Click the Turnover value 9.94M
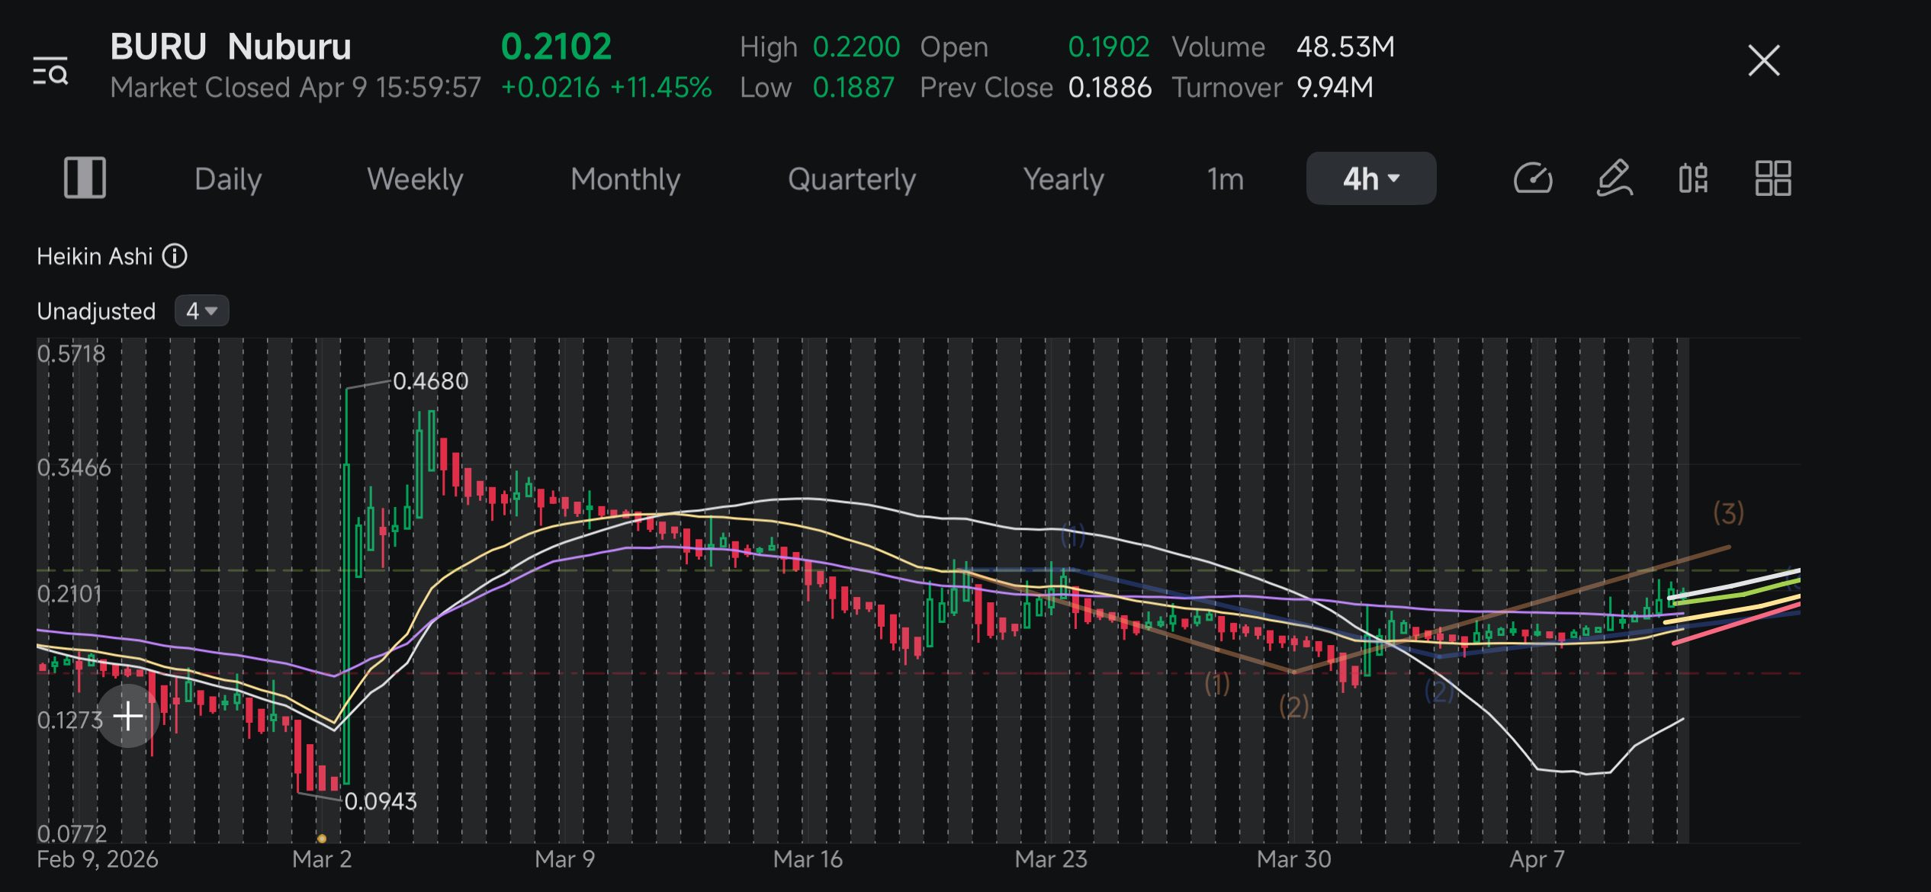Screen dimensions: 1931x892 [x=1335, y=88]
